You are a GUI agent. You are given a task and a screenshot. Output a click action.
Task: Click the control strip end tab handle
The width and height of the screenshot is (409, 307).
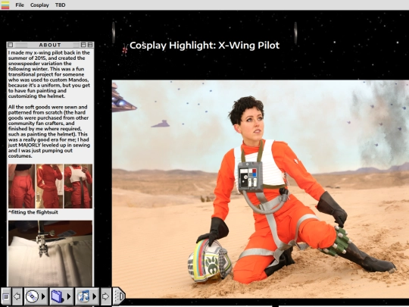tap(119, 296)
